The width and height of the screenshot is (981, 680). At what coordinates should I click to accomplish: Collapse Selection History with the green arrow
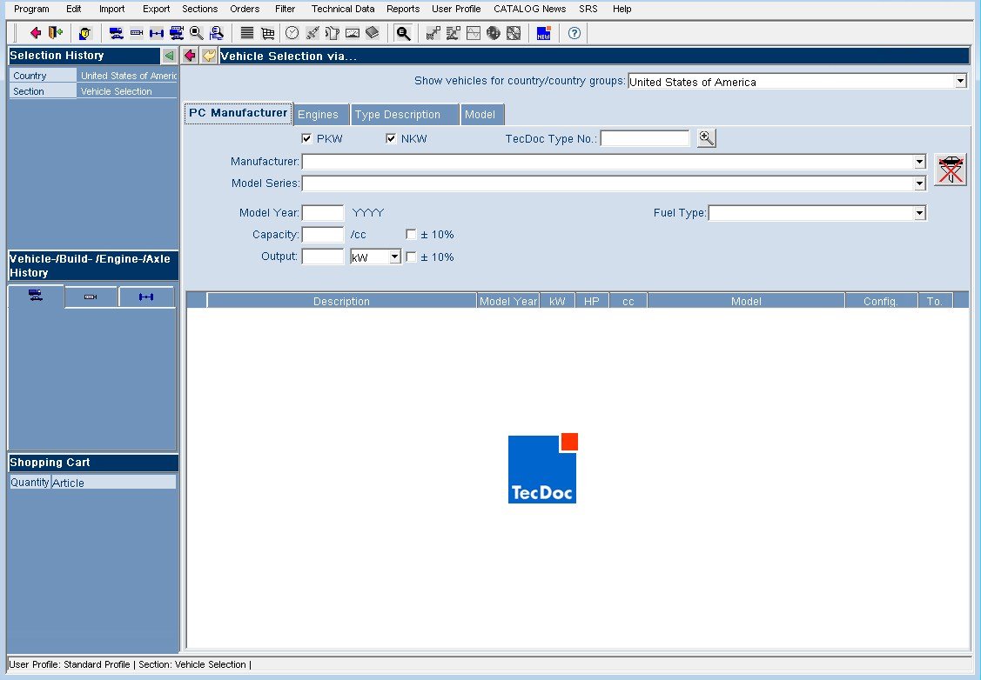pyautogui.click(x=169, y=56)
